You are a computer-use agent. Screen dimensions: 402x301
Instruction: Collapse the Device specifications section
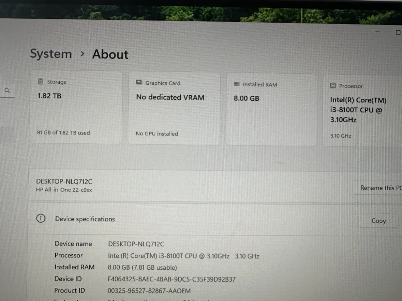[215, 219]
